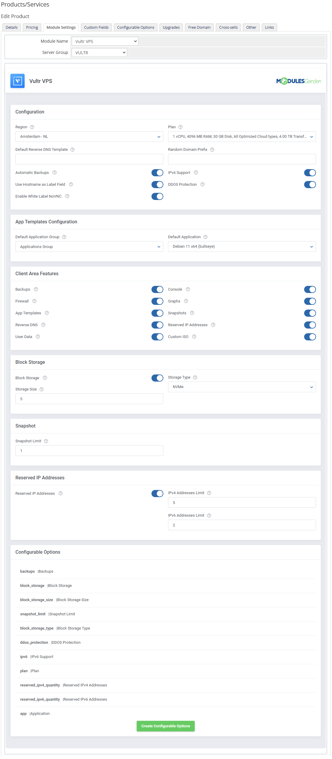The width and height of the screenshot is (332, 759).
Task: Click help icon for IPv4 Addresses Limit
Action: [x=209, y=493]
